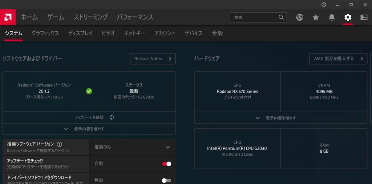Viewport: 372px width, 184px height.
Task: Click the vertical scrollbar on the right
Action: (370, 88)
